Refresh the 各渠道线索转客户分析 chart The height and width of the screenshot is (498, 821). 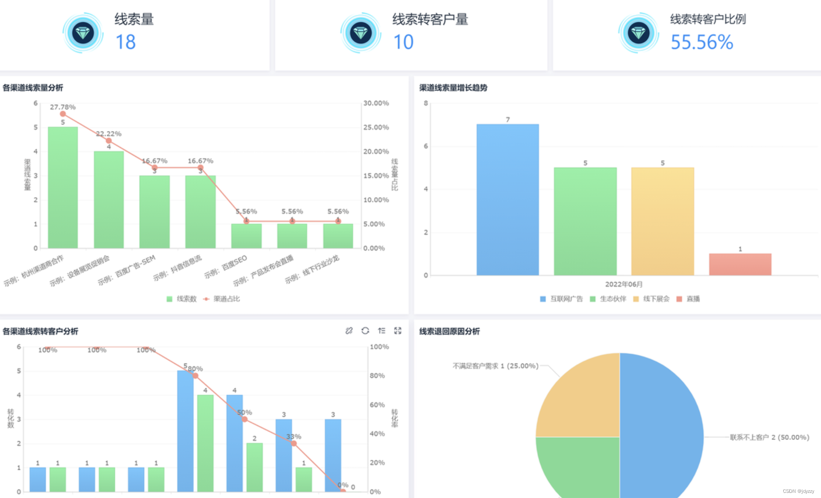(x=365, y=331)
